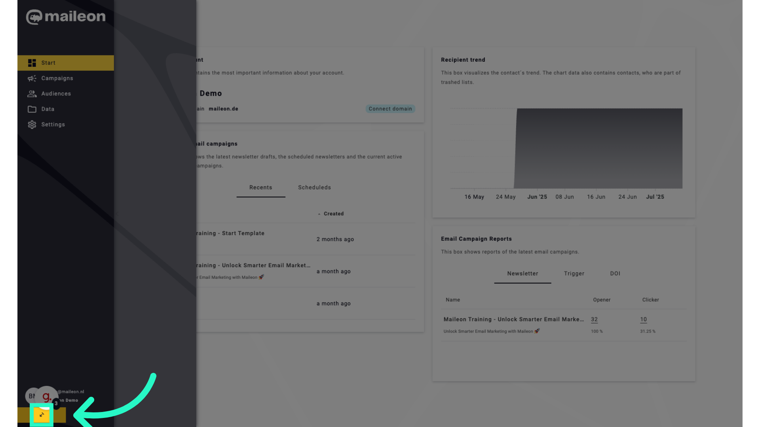Open Unlock Smarter Email Market… campaign row

pos(306,271)
